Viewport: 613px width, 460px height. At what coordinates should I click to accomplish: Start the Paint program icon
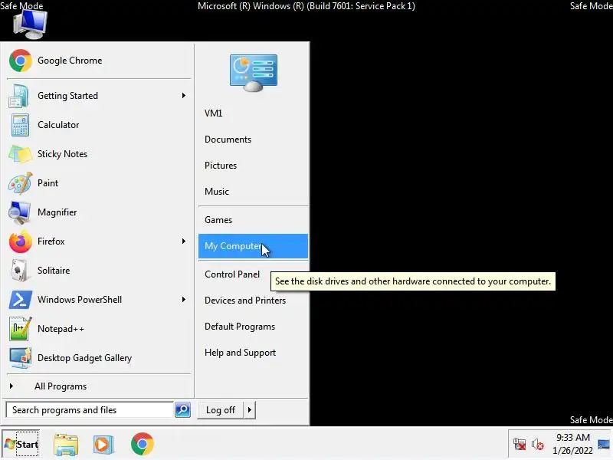click(20, 183)
